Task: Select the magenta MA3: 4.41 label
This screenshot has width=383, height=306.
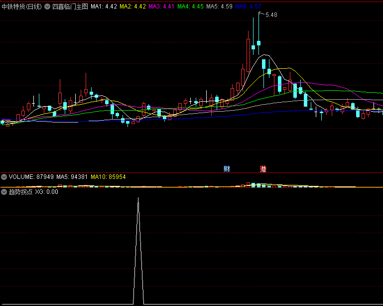Action: pyautogui.click(x=161, y=6)
